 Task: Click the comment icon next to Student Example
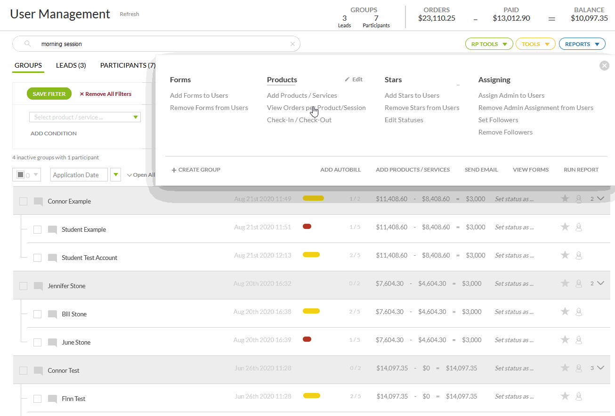point(52,230)
